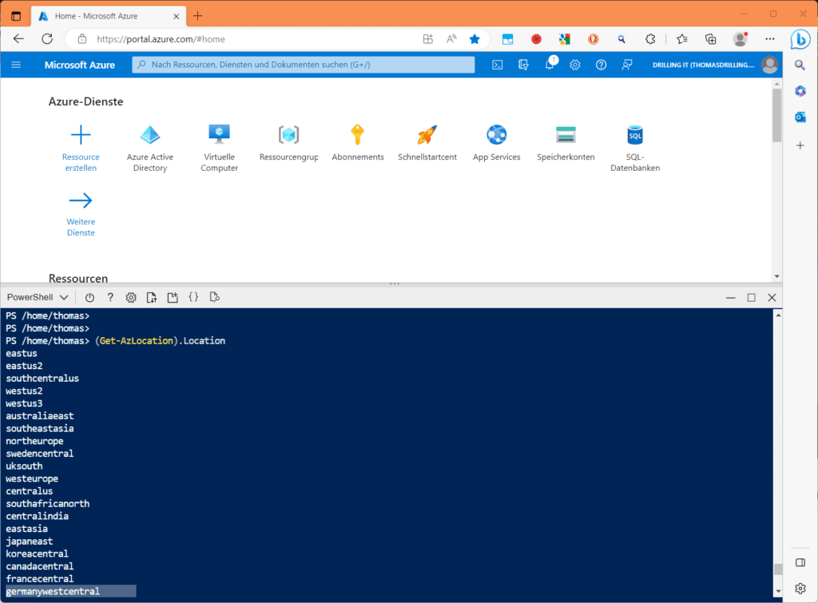Open a new browser tab
This screenshot has height=603, width=818.
pos(198,16)
